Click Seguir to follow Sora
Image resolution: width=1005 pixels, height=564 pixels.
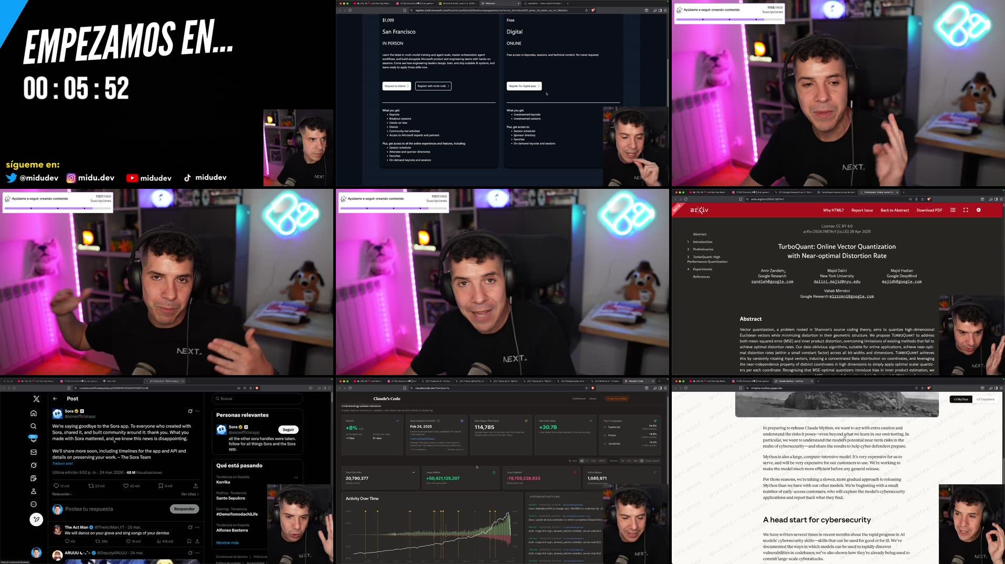click(x=288, y=429)
